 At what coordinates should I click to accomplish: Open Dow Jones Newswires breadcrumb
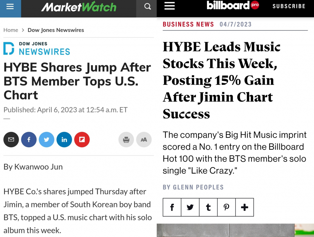pyautogui.click(x=56, y=30)
